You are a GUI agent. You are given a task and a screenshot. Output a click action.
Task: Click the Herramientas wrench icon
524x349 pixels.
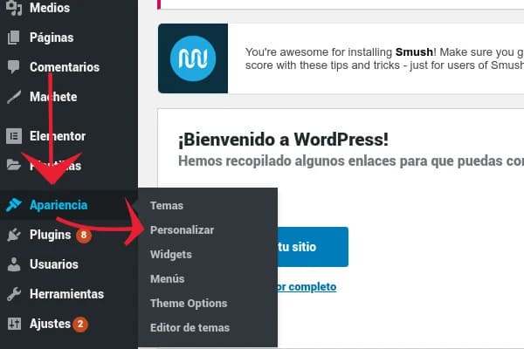14,294
